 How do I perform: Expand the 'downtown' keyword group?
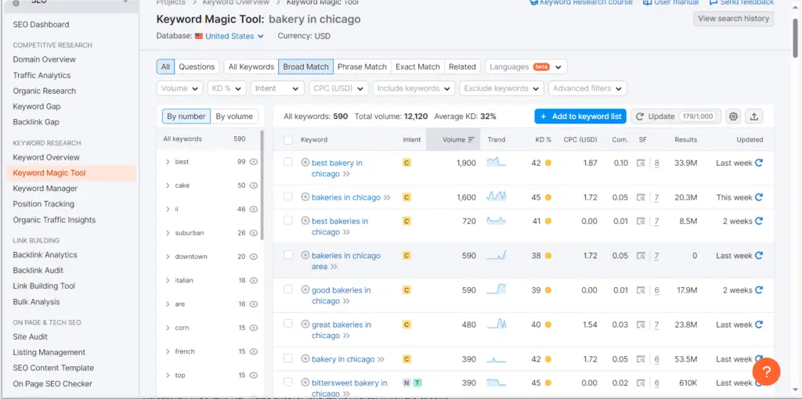click(x=168, y=257)
